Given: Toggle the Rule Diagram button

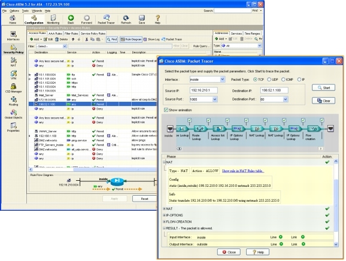Looking at the screenshot, I should pyautogui.click(x=131, y=40).
